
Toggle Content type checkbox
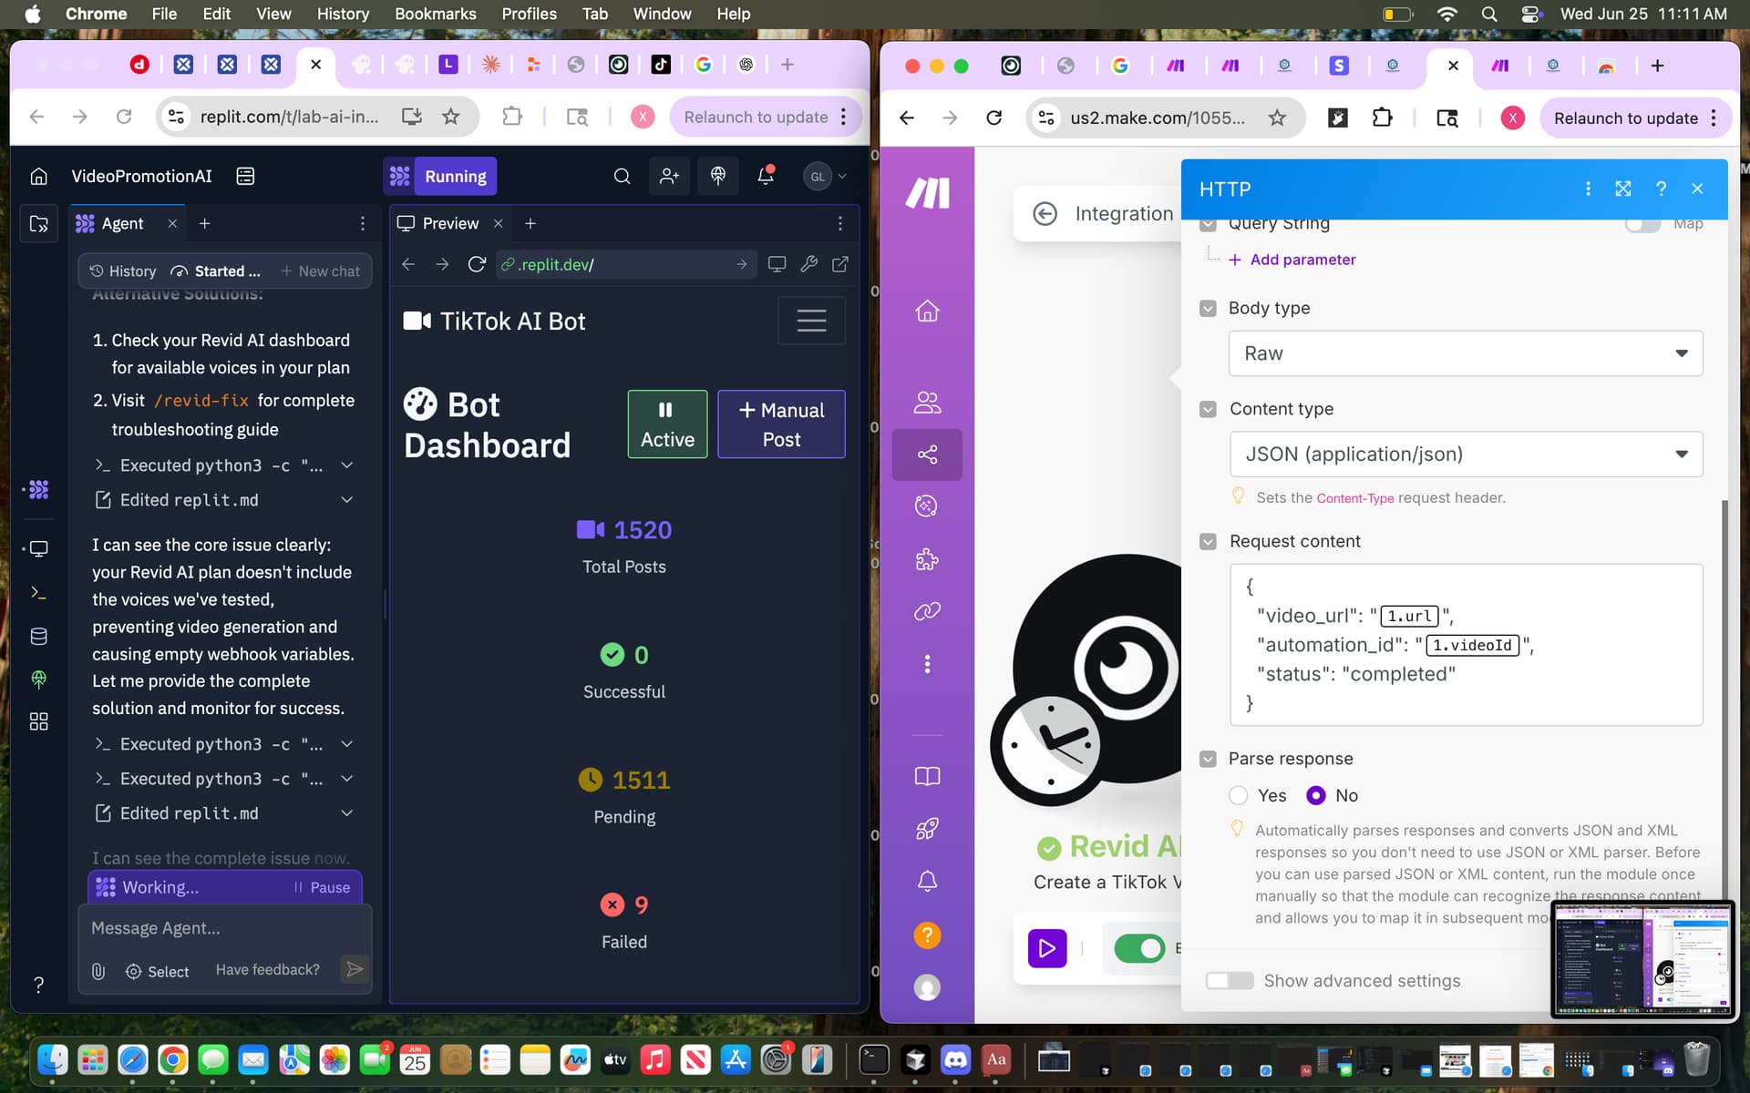[x=1208, y=410]
